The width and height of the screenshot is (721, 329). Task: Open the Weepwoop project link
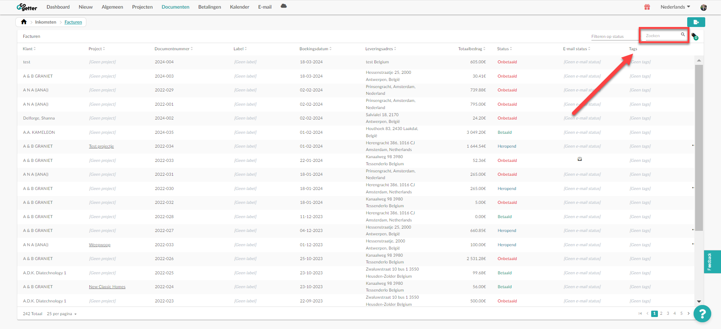pos(100,245)
